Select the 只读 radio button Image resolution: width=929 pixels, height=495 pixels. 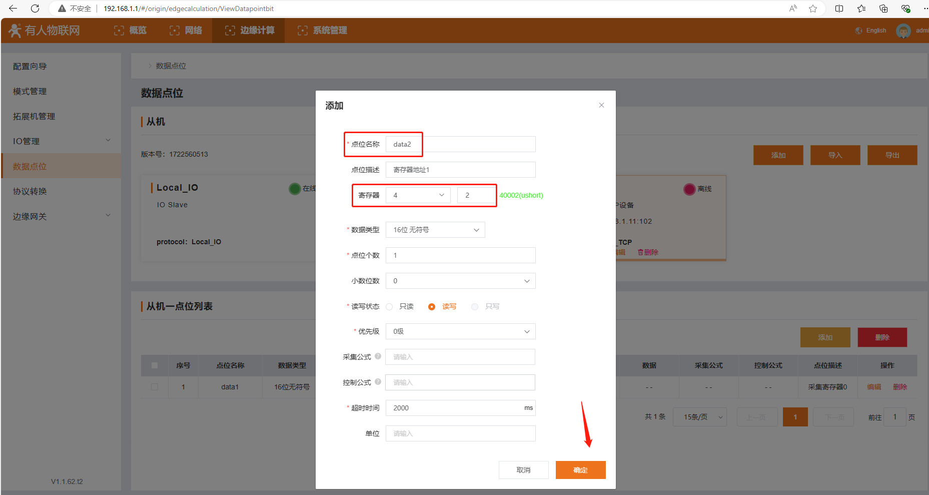tap(389, 307)
